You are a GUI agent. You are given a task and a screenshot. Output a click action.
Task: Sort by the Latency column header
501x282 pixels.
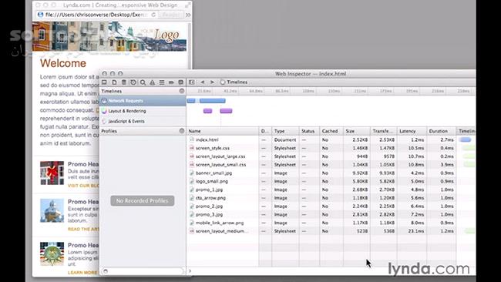[412, 131]
